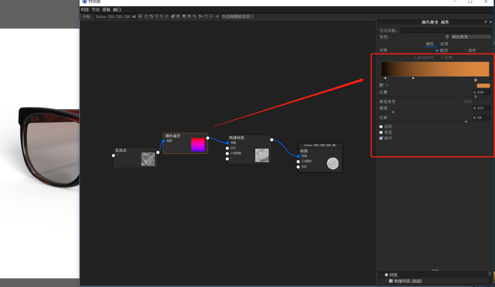
Task: Open the 节点 menu
Action: [x=96, y=10]
